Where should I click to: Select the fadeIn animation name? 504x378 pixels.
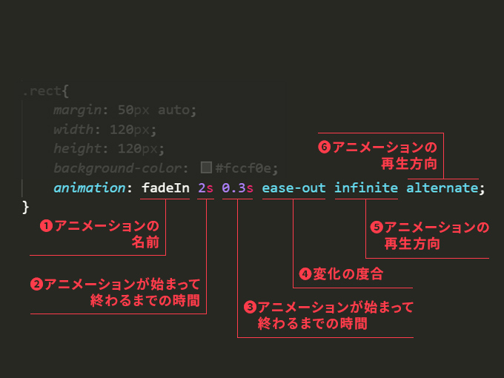166,188
